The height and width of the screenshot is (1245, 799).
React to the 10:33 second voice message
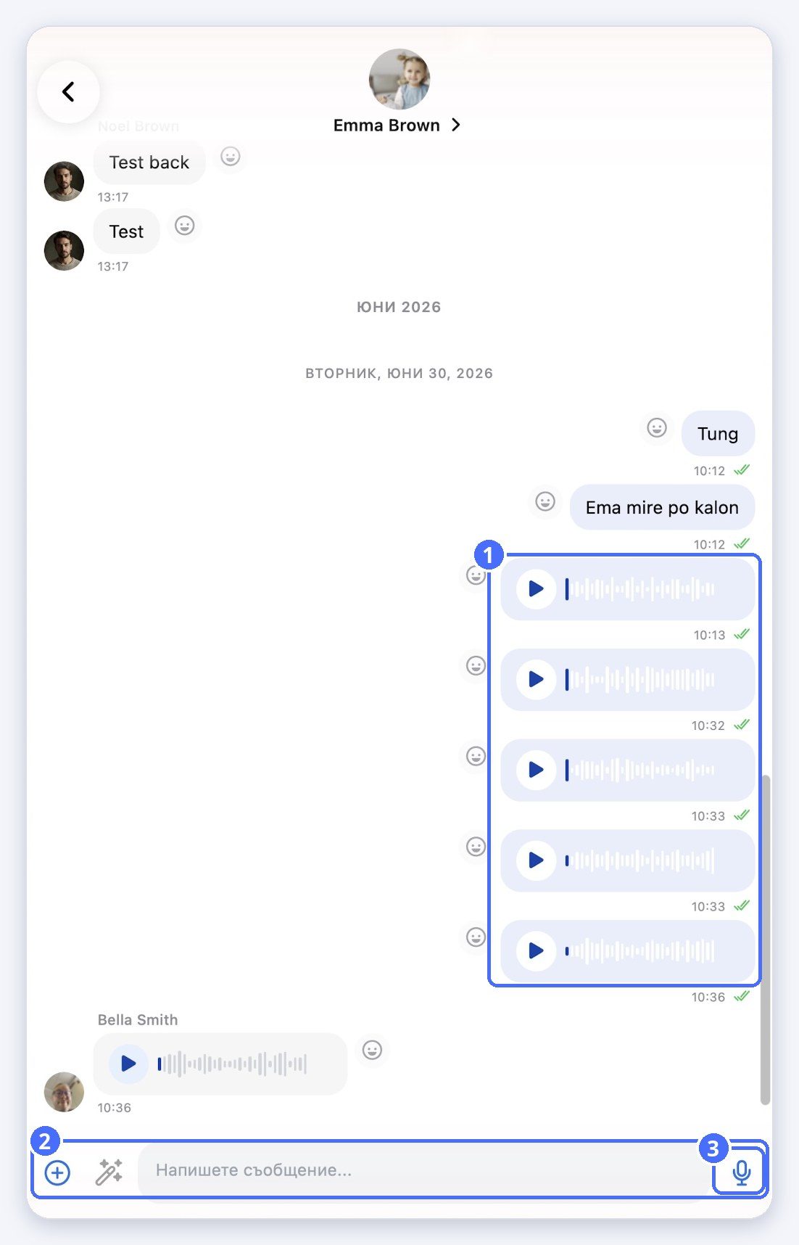(x=476, y=847)
